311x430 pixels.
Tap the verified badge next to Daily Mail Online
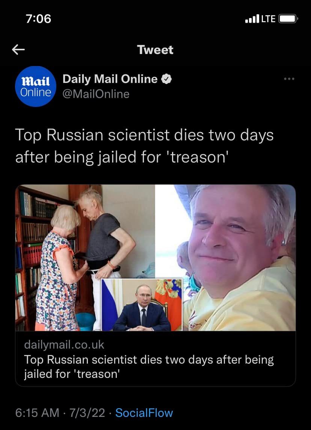pyautogui.click(x=166, y=79)
